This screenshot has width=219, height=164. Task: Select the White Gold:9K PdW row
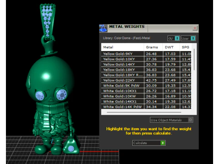pos(146,86)
